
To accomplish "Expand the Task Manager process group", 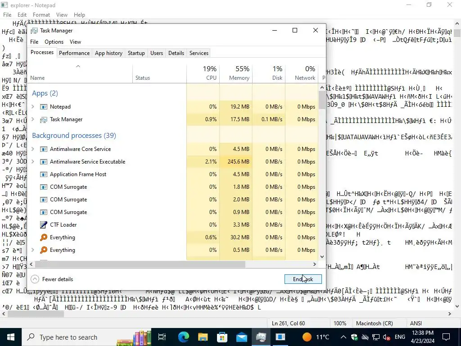I will pyautogui.click(x=33, y=119).
